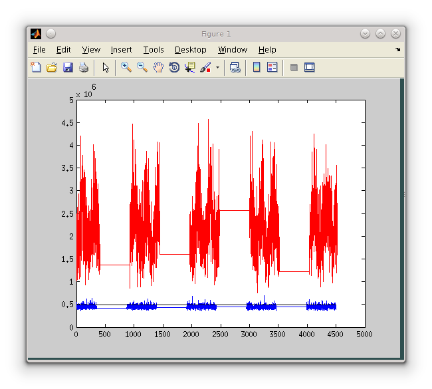Toggle the Data Cursor tool

(x=190, y=67)
